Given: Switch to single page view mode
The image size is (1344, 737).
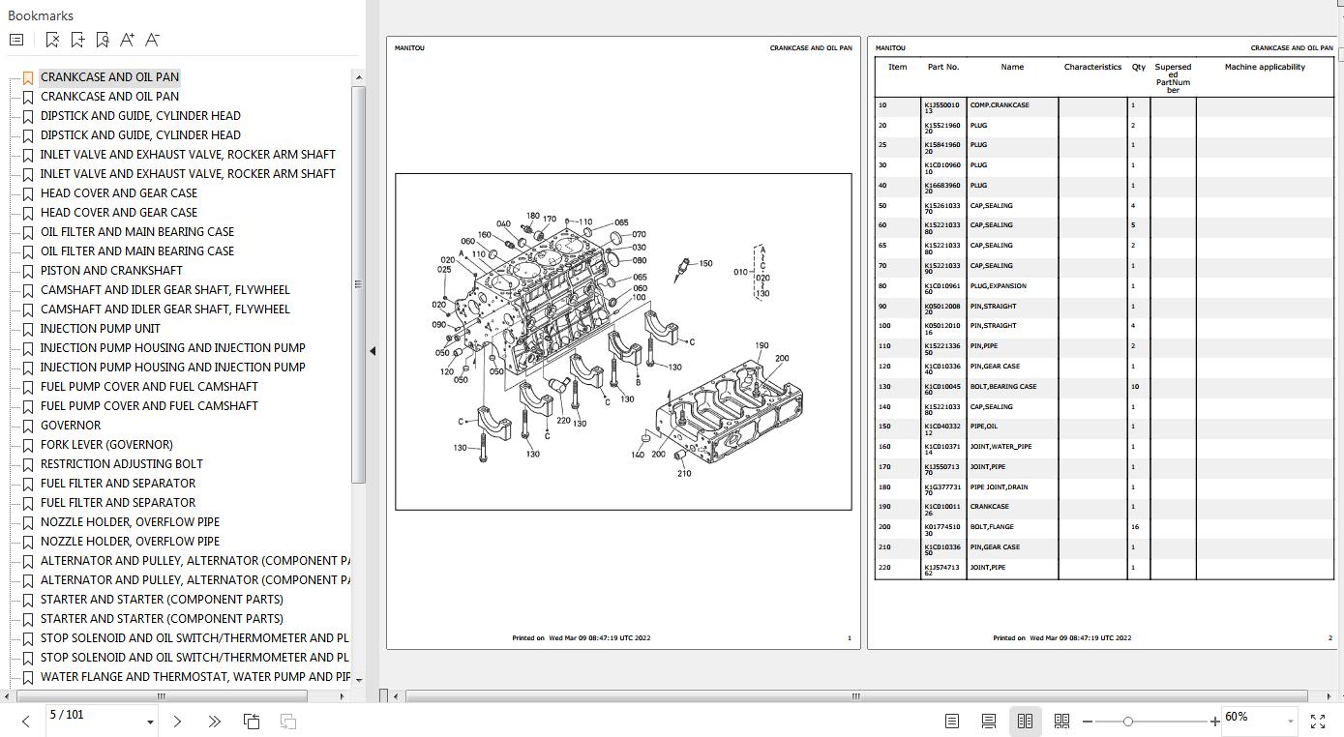Looking at the screenshot, I should 951,722.
